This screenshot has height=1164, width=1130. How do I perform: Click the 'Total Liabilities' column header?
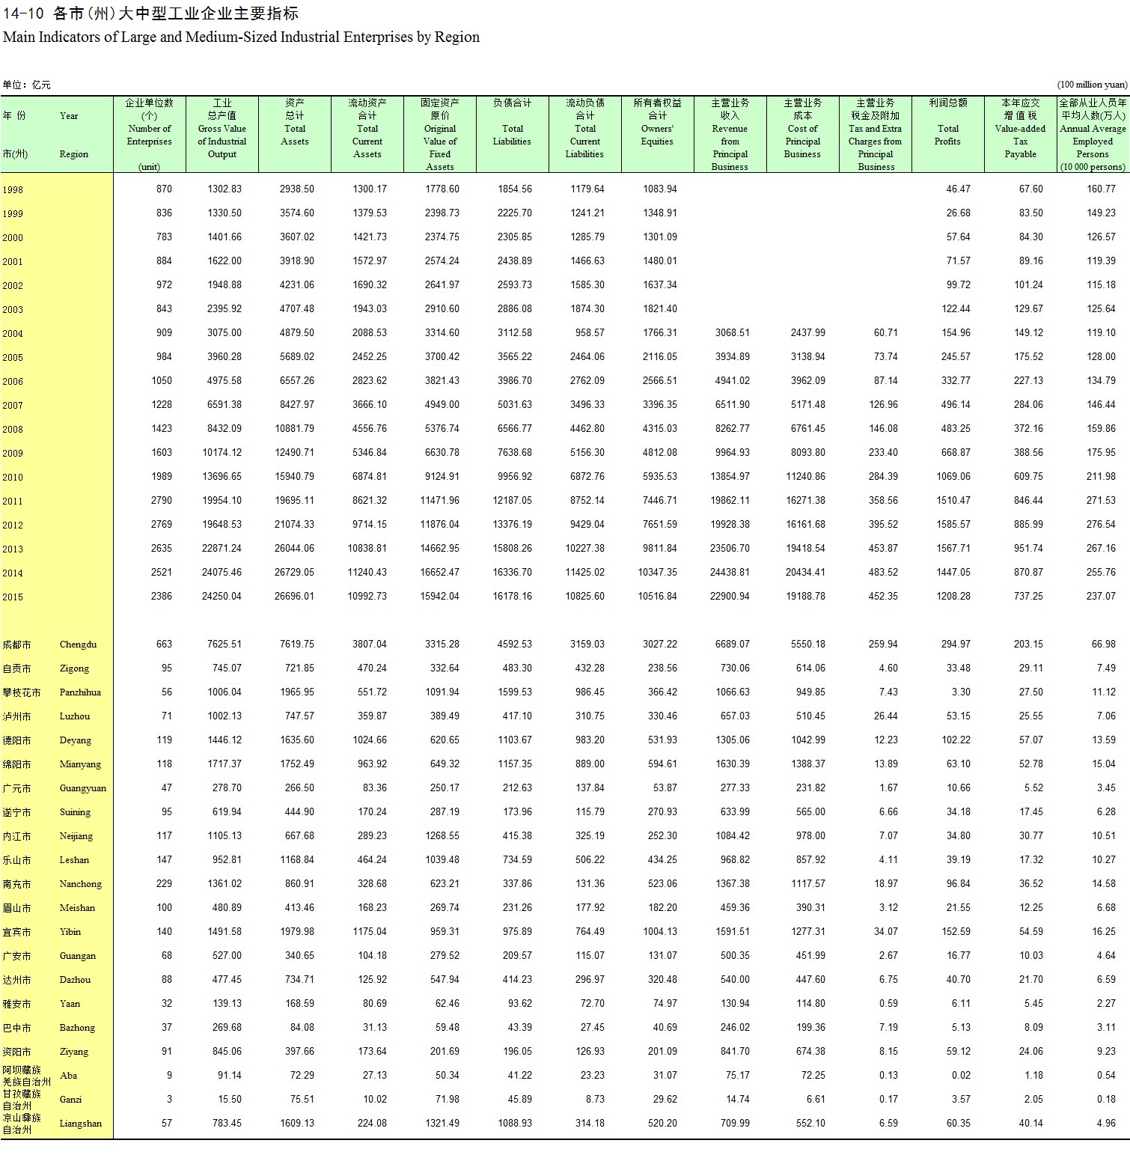point(513,135)
